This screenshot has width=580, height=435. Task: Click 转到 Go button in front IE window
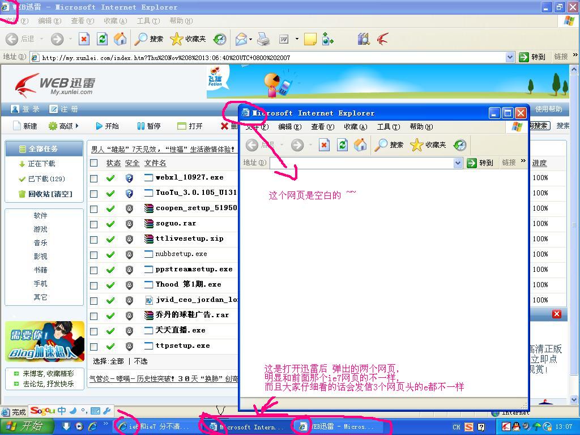(x=480, y=163)
